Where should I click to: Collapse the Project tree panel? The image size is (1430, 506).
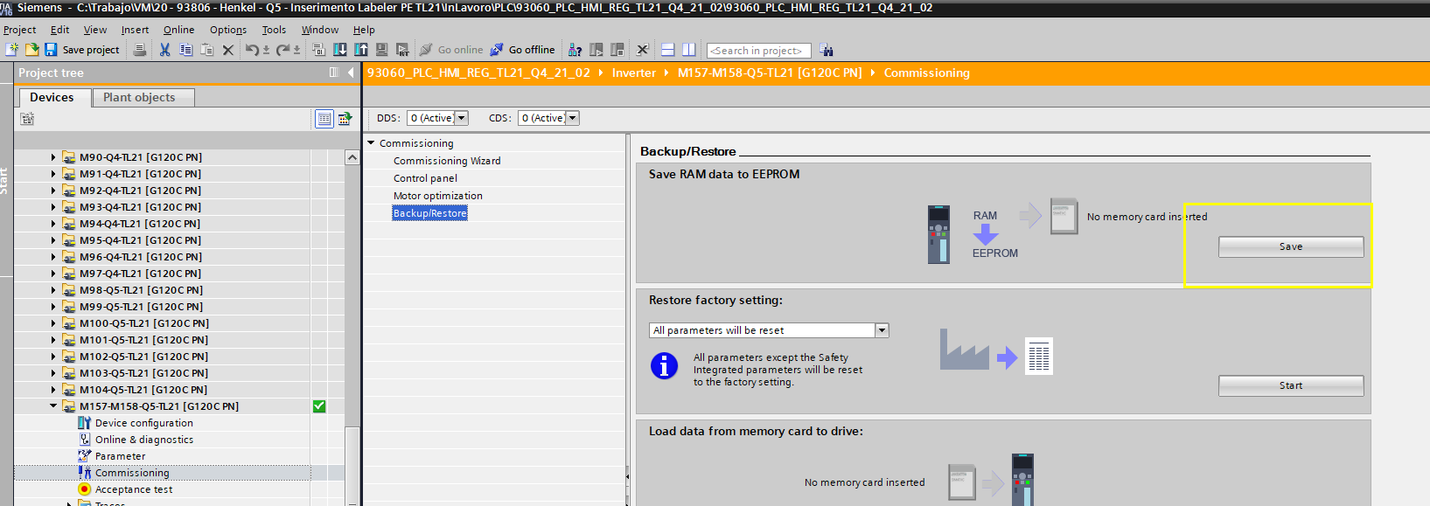pyautogui.click(x=352, y=73)
